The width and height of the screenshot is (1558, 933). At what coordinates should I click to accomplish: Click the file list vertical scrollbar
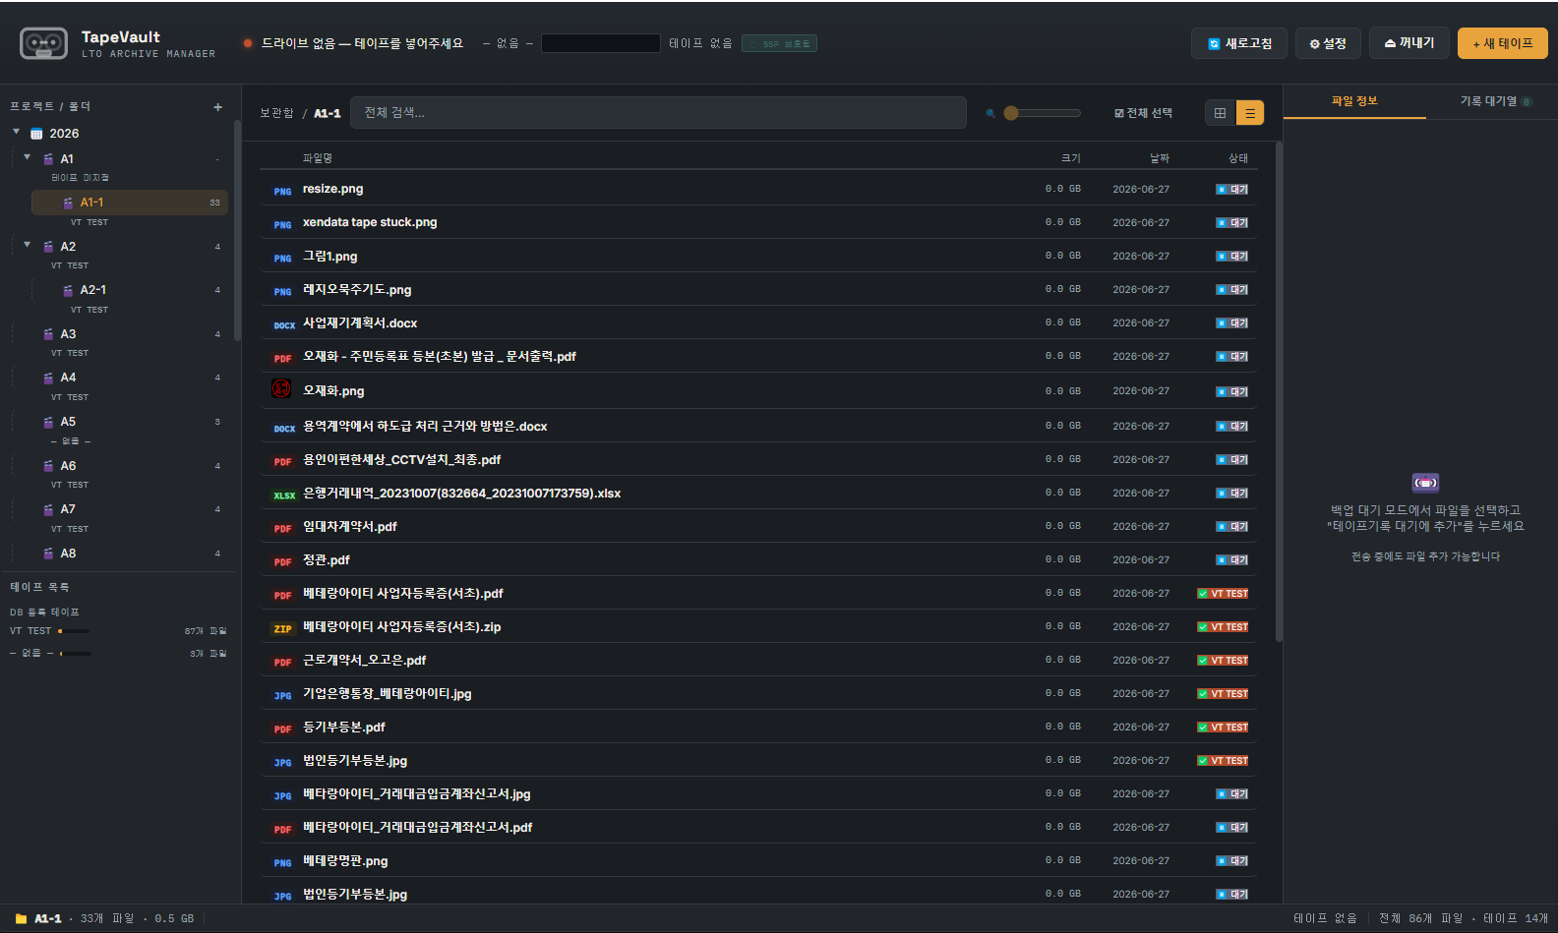[1279, 393]
